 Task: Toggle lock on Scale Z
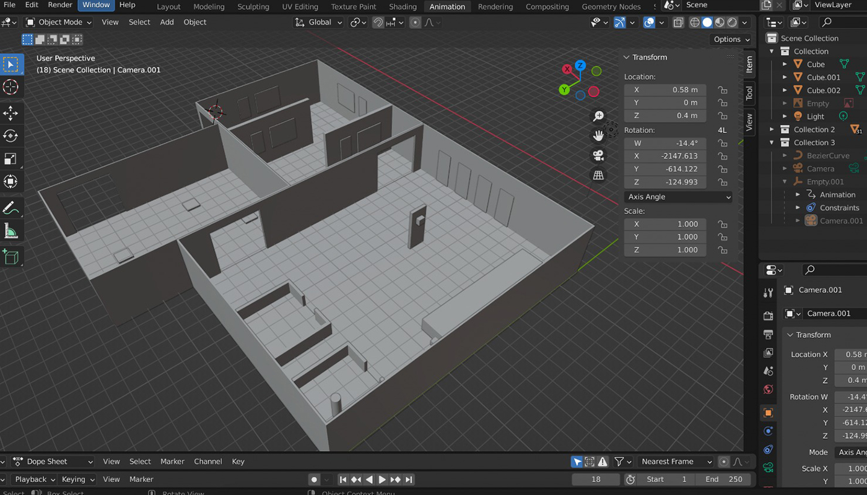[722, 250]
